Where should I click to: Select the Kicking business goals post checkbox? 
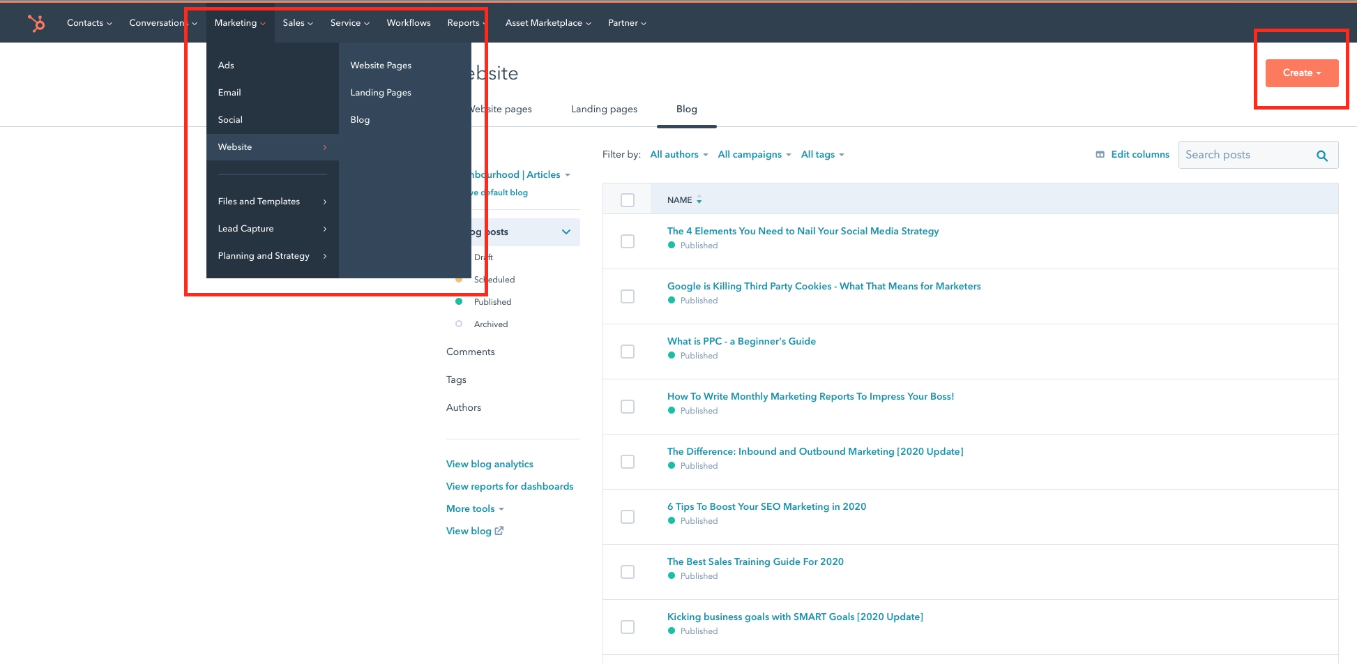(628, 627)
